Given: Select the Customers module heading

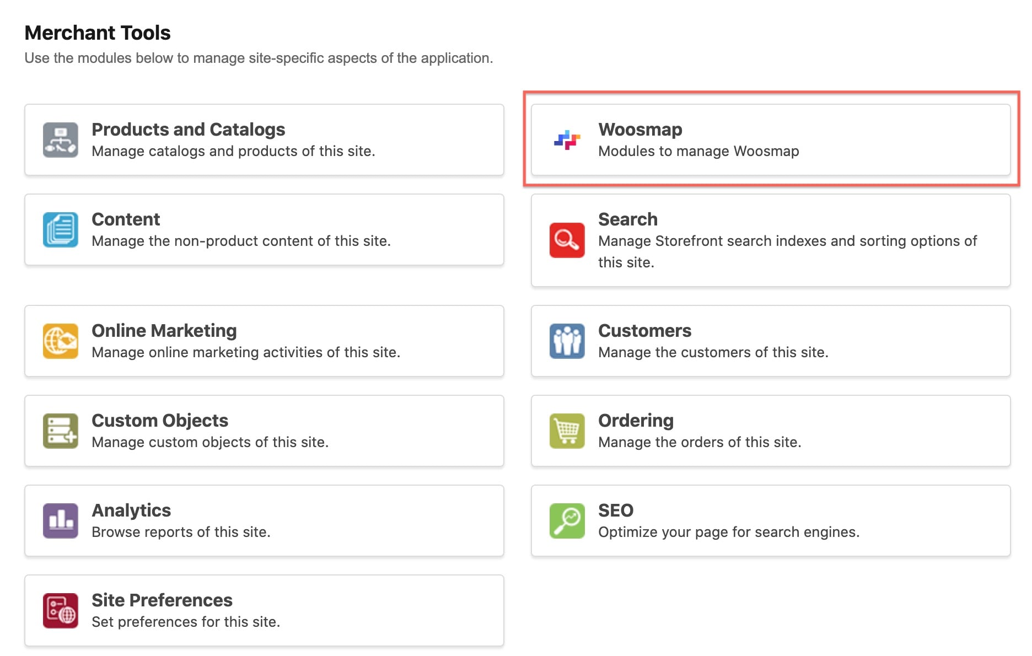Looking at the screenshot, I should [645, 330].
